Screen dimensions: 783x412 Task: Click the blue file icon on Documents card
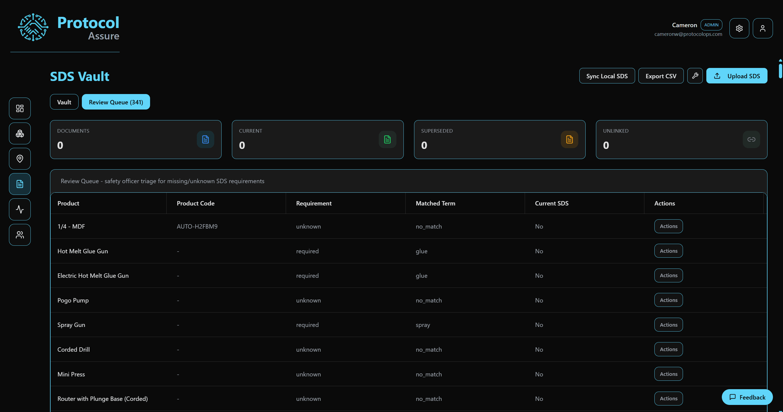[206, 139]
